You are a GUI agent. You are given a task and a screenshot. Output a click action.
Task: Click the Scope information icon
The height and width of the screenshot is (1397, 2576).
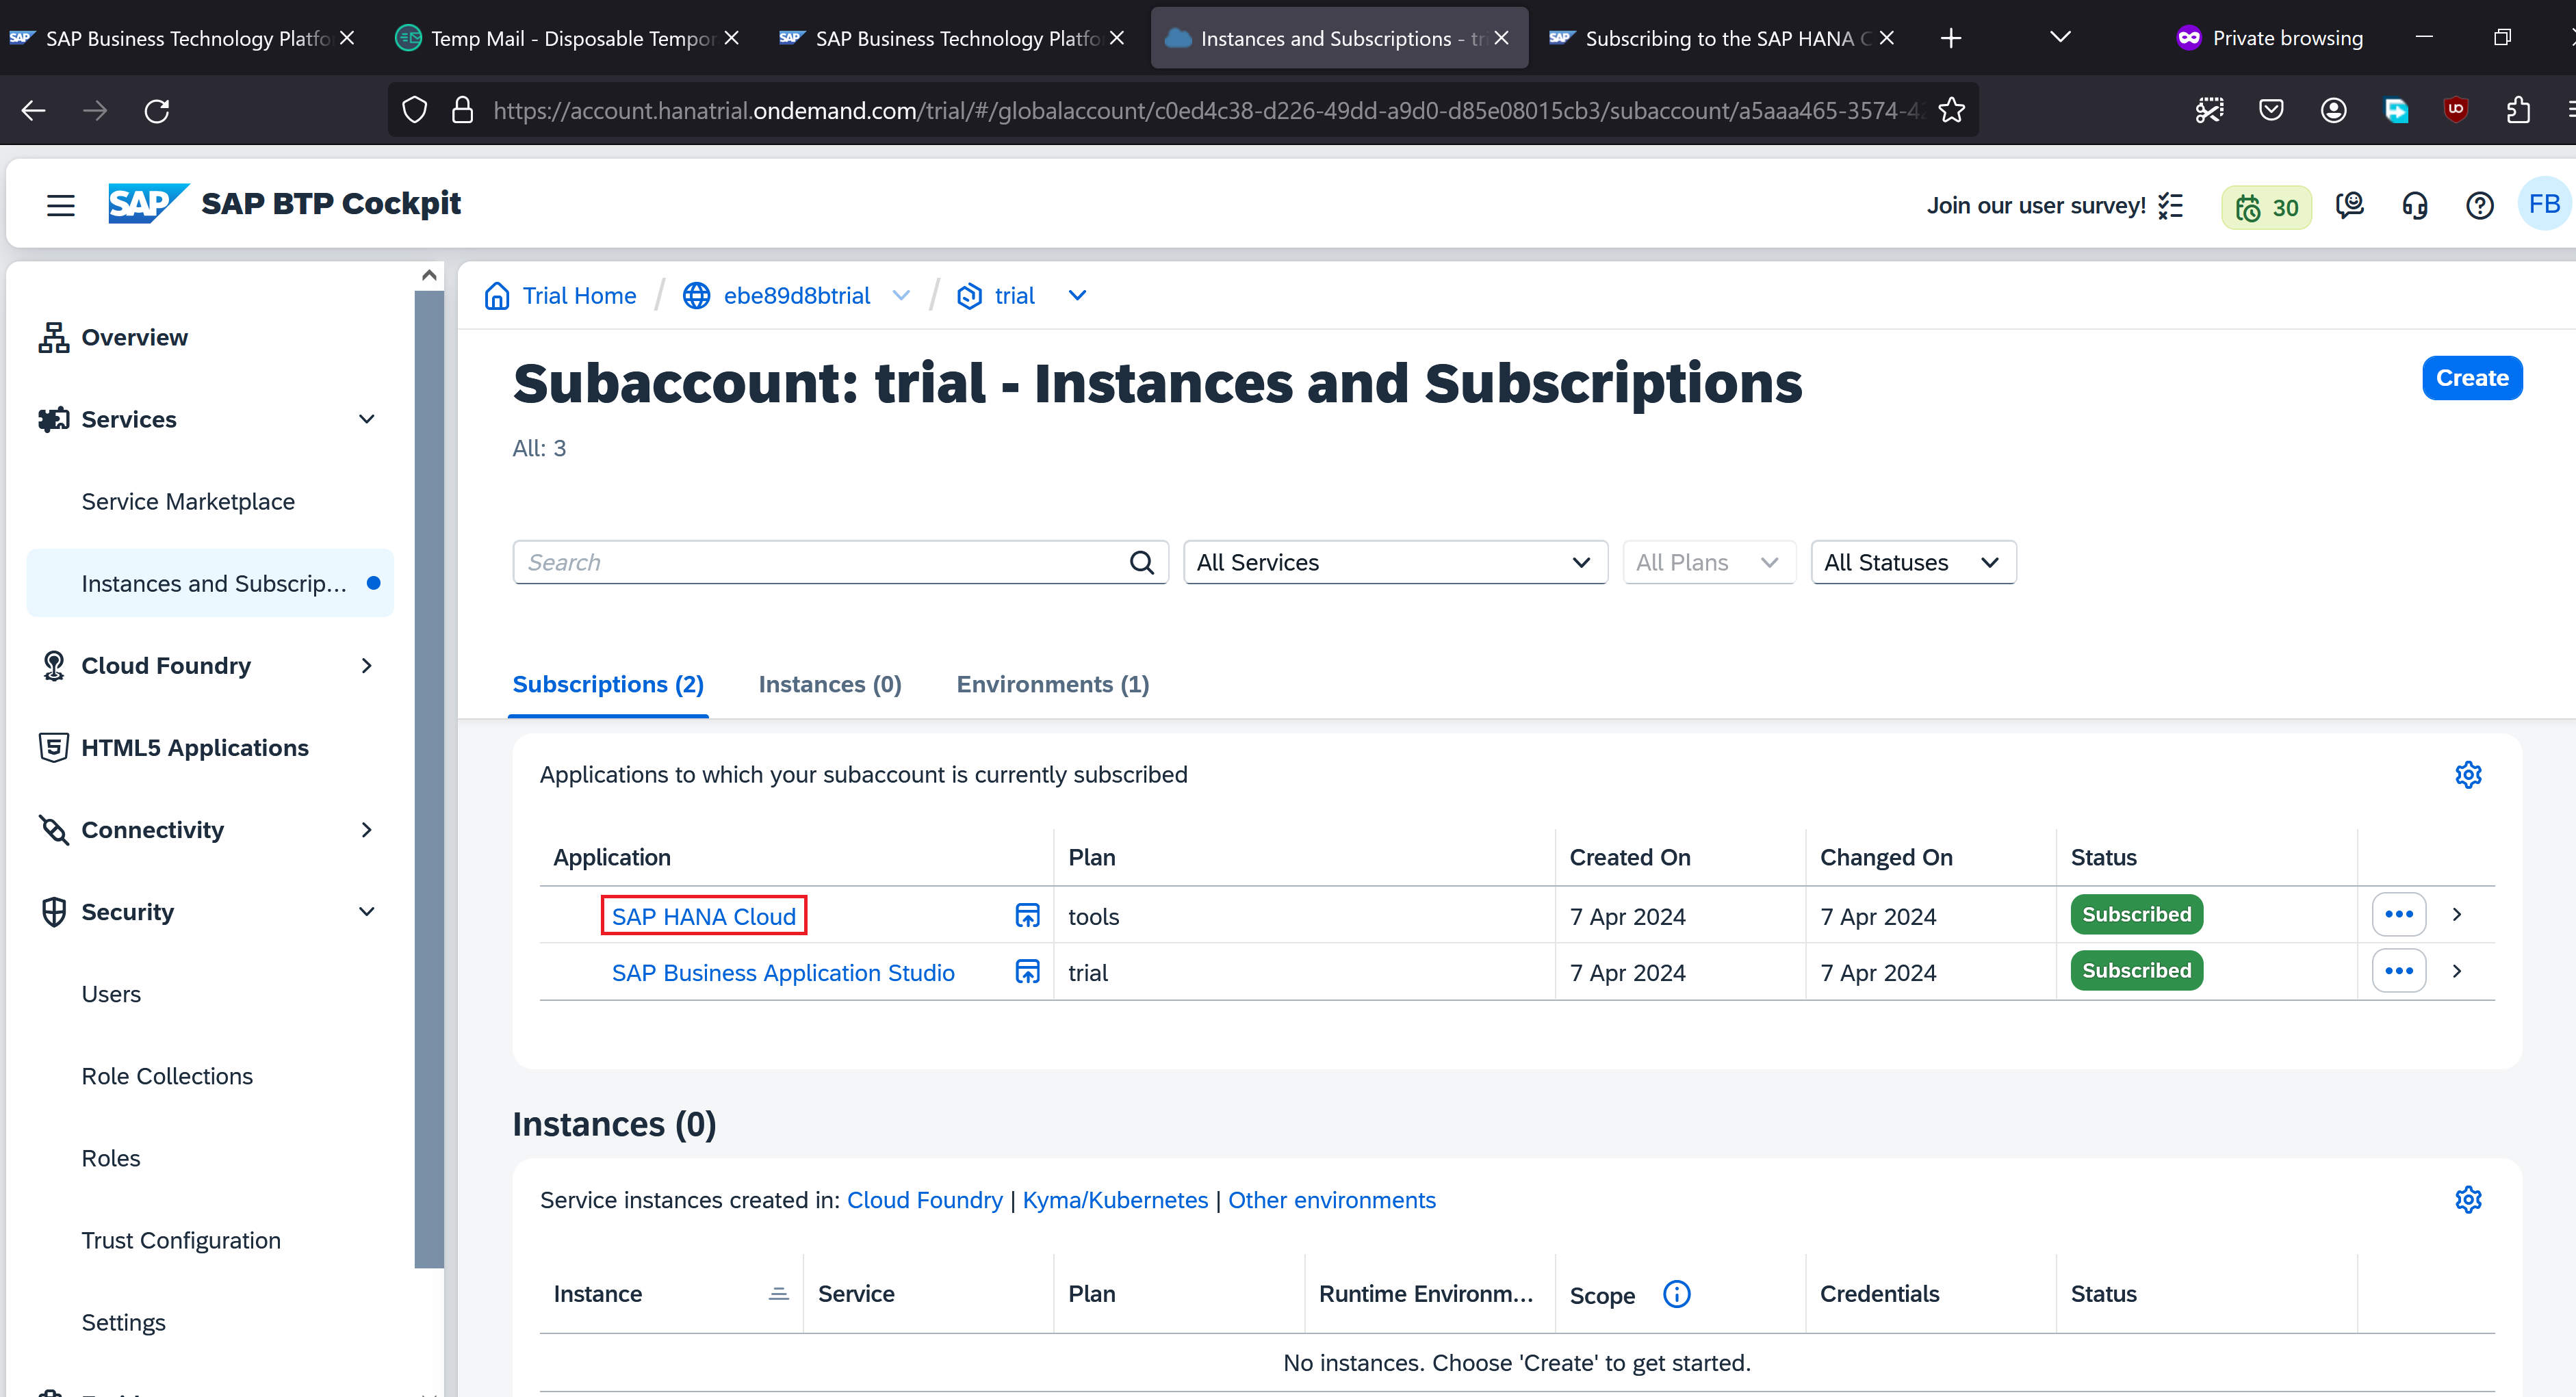[1676, 1294]
